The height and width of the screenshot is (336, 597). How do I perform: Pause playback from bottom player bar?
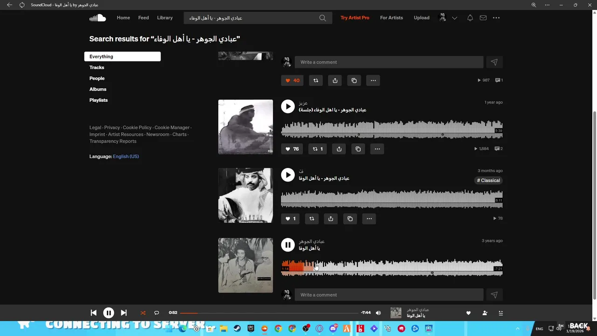tap(108, 313)
